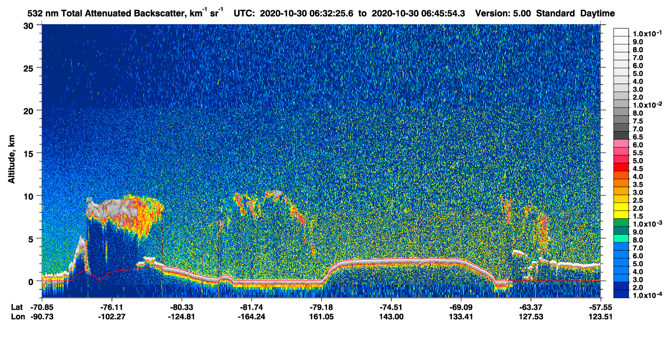Click longitude value '-124.81'
This screenshot has height=342, width=667.
[x=181, y=317]
